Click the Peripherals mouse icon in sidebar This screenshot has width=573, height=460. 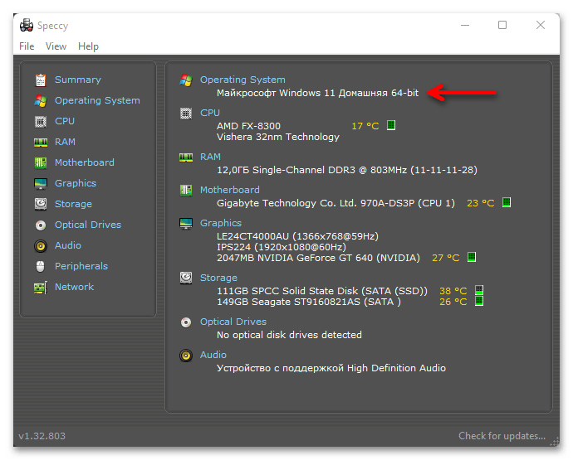[41, 266]
